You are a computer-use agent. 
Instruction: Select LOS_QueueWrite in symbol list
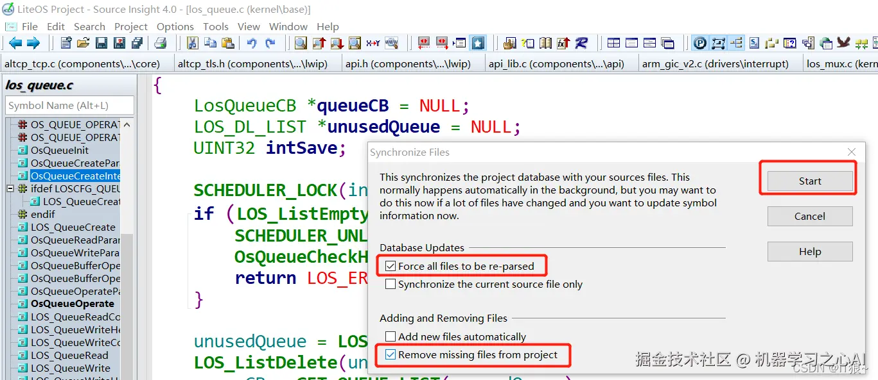71,368
